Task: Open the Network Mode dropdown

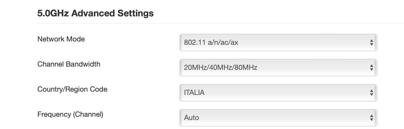Action: pos(278,42)
